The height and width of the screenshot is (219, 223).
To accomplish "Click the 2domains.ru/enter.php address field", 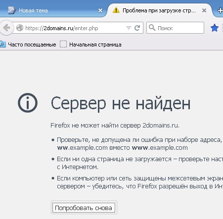I will [78, 28].
